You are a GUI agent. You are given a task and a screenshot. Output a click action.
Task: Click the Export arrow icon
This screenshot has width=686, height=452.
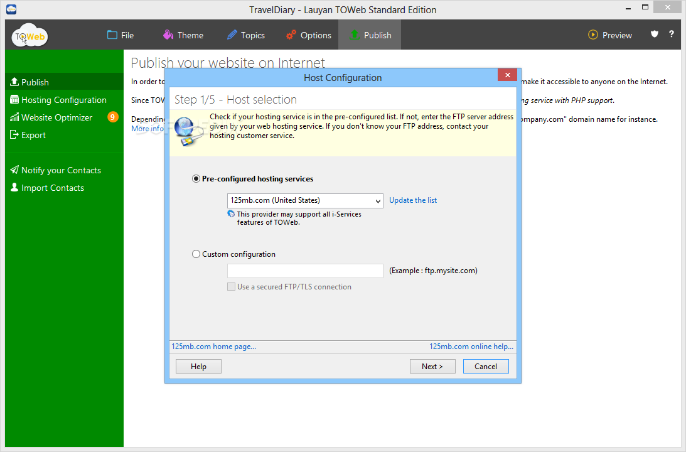point(14,134)
